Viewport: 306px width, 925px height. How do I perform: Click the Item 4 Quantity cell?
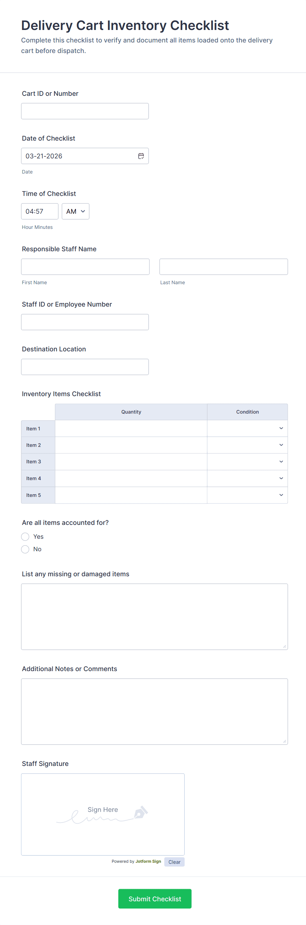pos(131,478)
